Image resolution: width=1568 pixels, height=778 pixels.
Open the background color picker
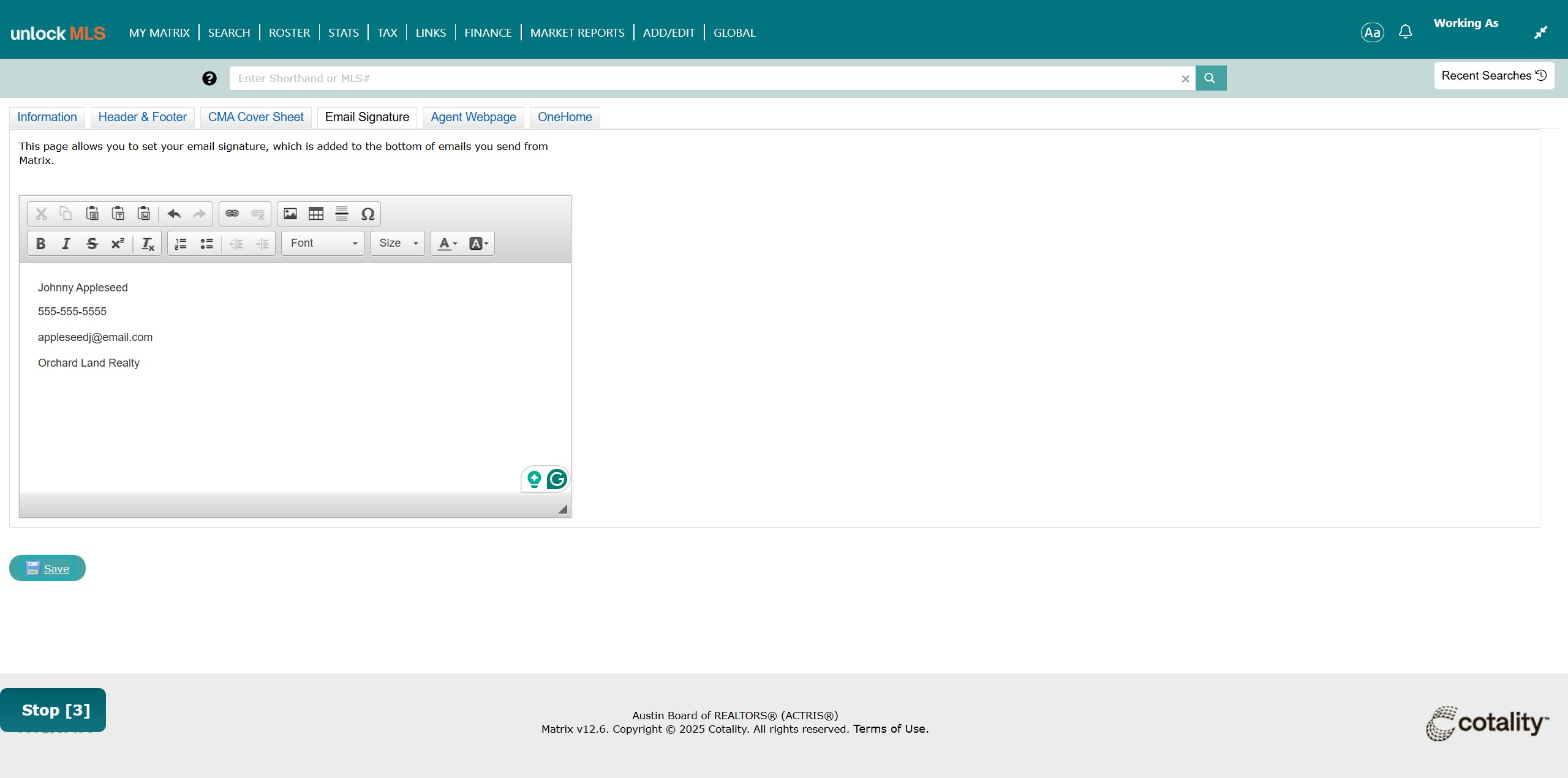point(478,244)
